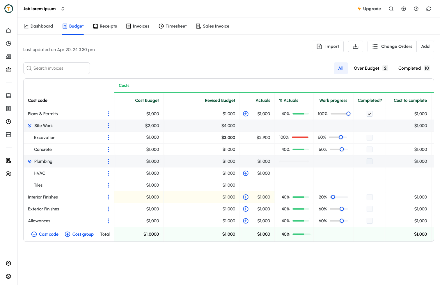The width and height of the screenshot is (440, 285).
Task: Check Completed for Exterior Finishes
Action: click(370, 209)
